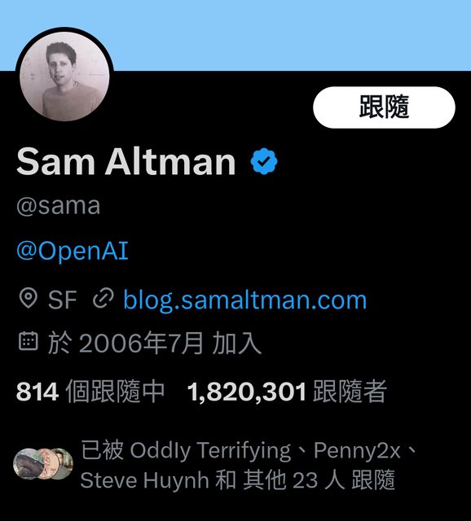Click the chain link icon before blog URL

coord(103,298)
